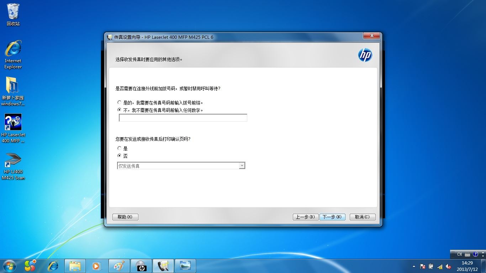Screen dimensions: 486x273
Task: Click the question text 是否需要在连接外线前加拨号码
Action: coord(168,89)
